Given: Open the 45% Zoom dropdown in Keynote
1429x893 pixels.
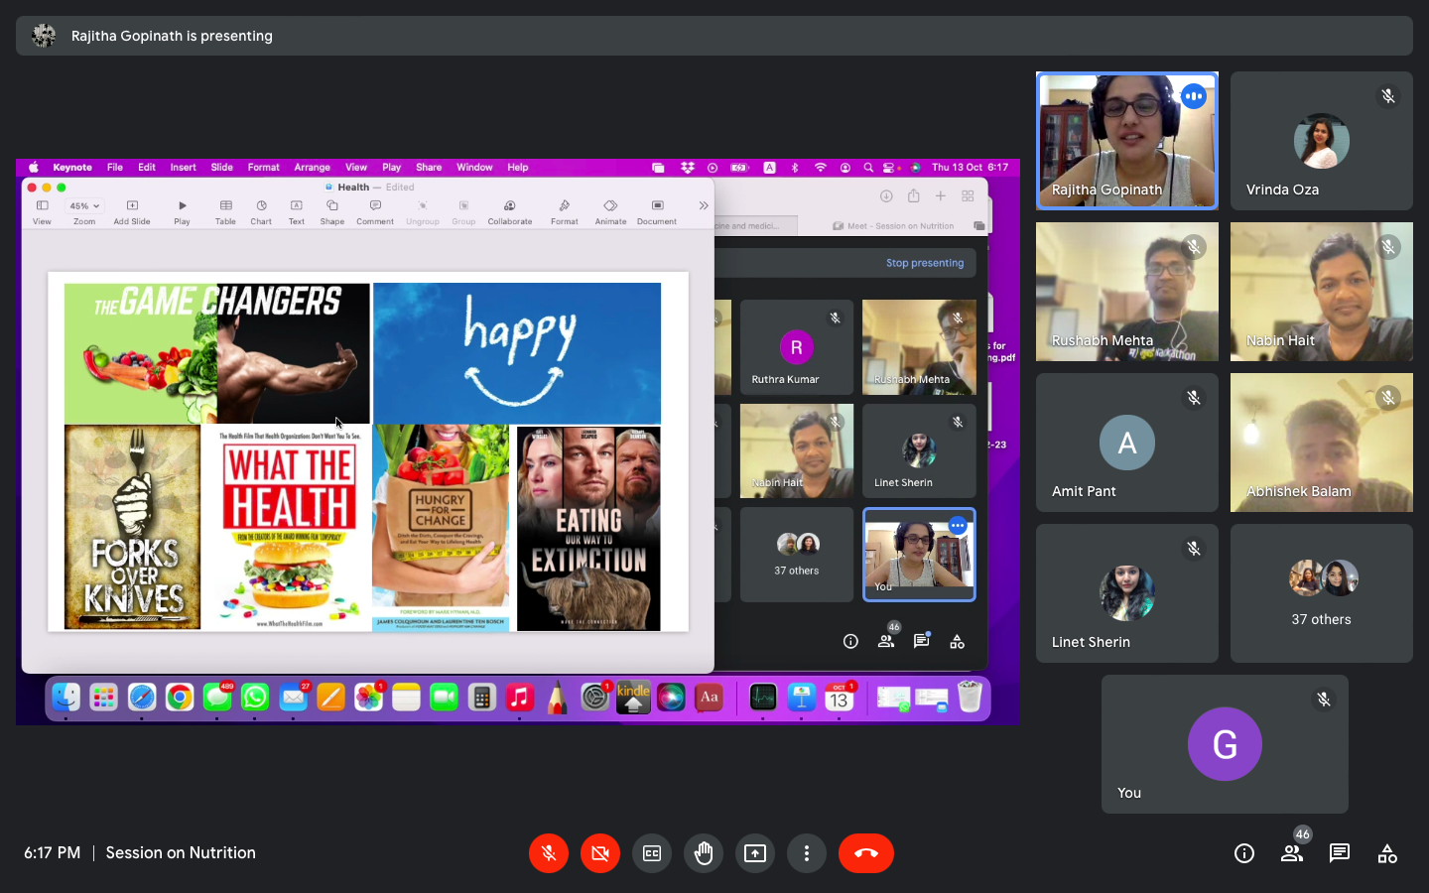Looking at the screenshot, I should click(x=84, y=206).
